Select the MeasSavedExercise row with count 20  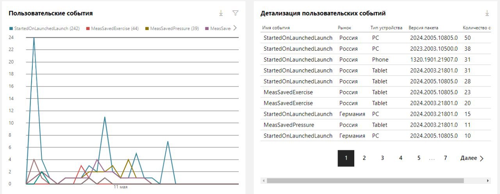[x=376, y=103]
